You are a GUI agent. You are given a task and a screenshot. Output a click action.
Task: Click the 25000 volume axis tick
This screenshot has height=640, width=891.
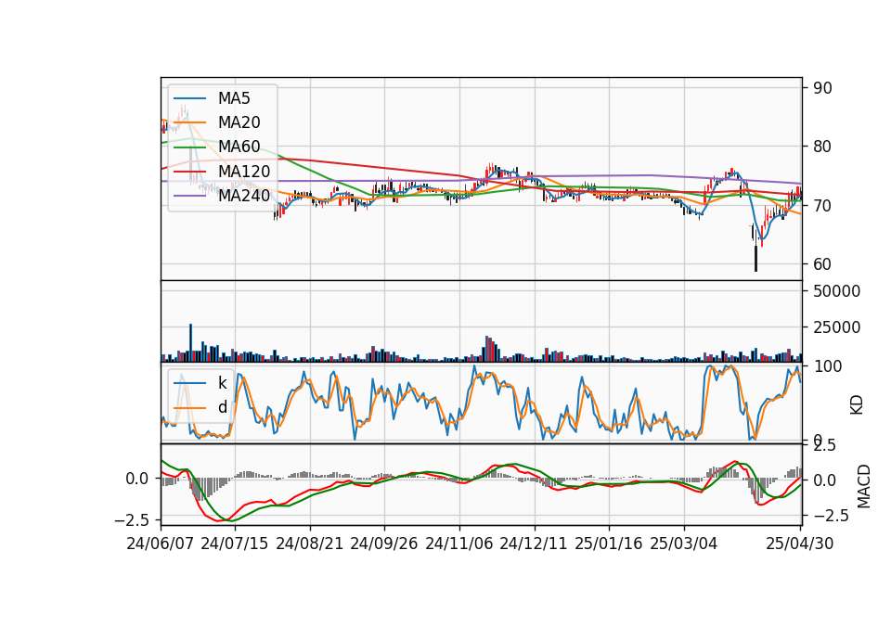click(x=837, y=327)
